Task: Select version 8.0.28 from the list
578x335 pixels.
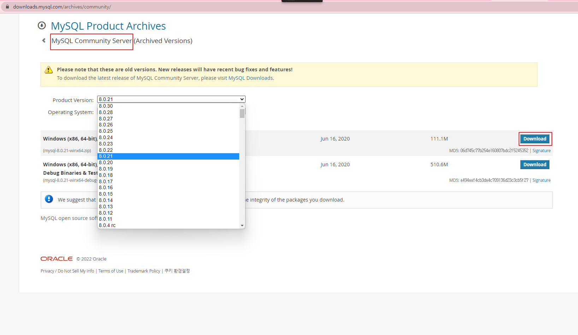Action: pos(168,112)
